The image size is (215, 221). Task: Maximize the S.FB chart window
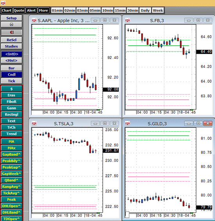pyautogui.click(x=198, y=20)
